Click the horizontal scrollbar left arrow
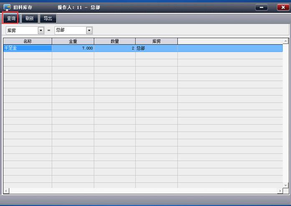Screen dimensions: 291x206 point(6,191)
